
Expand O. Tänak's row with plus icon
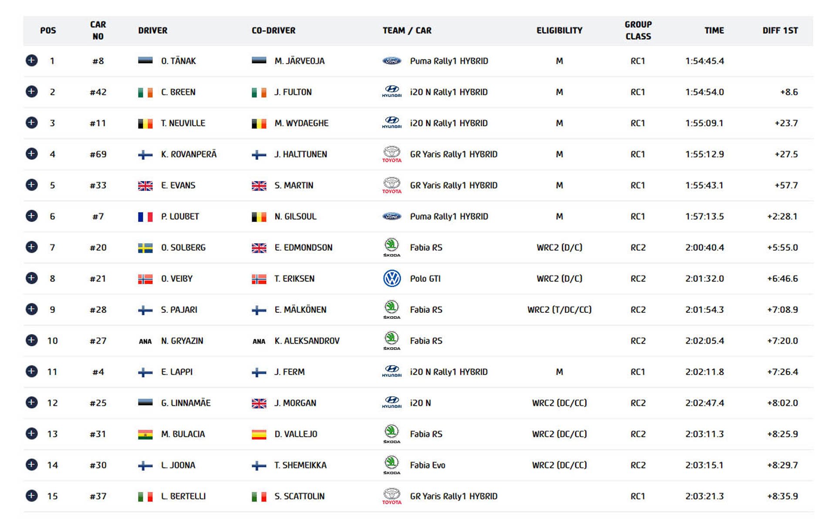click(31, 60)
